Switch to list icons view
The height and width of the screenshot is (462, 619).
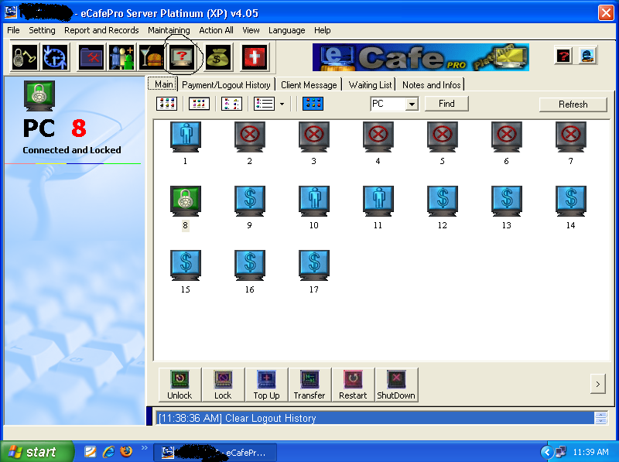pyautogui.click(x=231, y=104)
